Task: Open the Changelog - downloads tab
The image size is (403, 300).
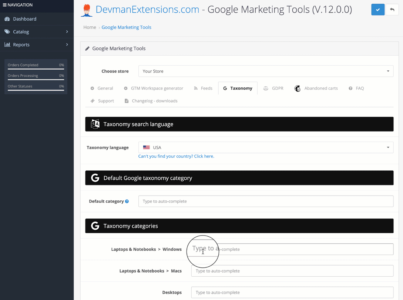Action: [151, 101]
